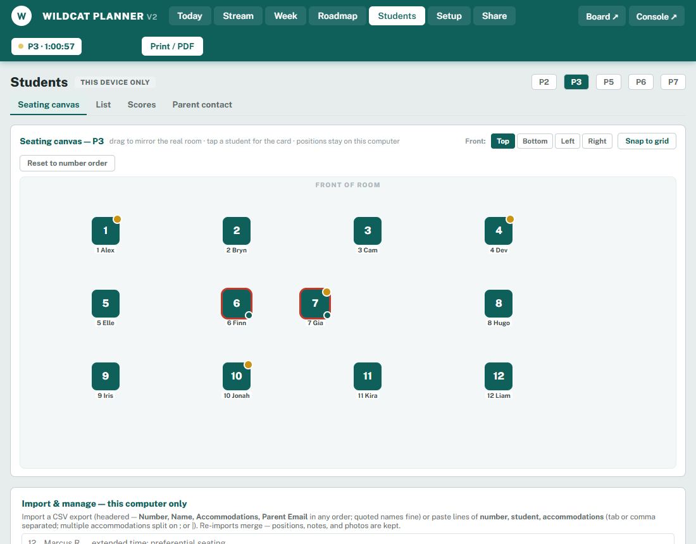Select the Seating canvas tab
The width and height of the screenshot is (696, 544).
click(48, 105)
